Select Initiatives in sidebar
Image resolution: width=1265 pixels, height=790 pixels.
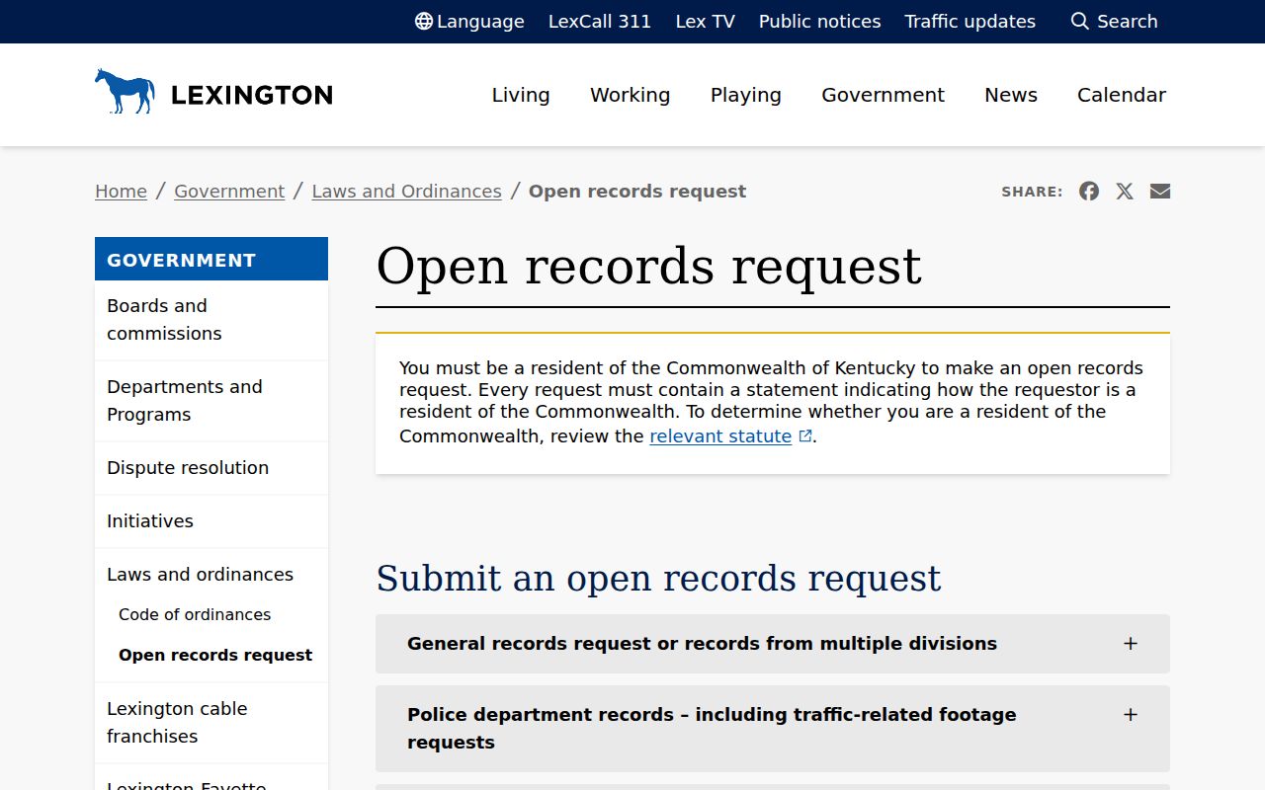[x=211, y=521]
